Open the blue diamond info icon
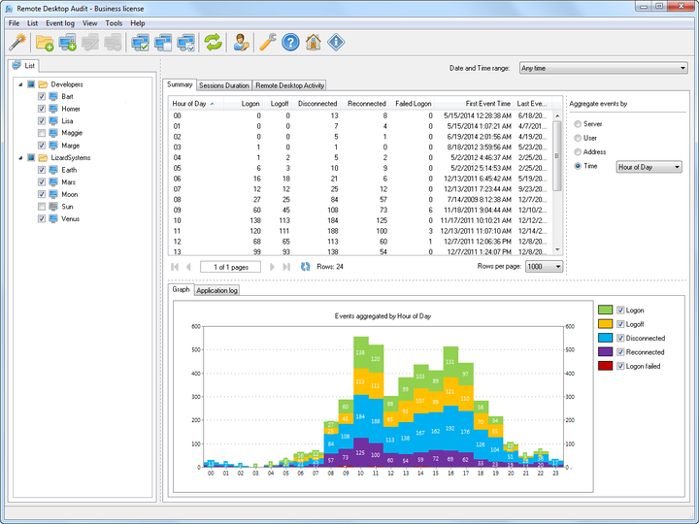 point(336,43)
